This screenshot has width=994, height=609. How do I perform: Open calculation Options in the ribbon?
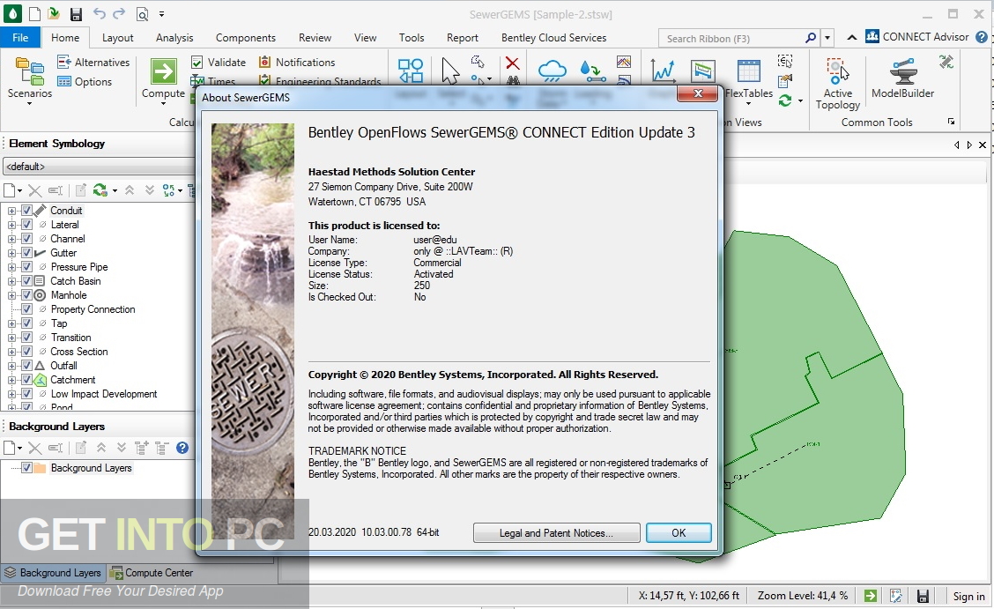(x=85, y=82)
